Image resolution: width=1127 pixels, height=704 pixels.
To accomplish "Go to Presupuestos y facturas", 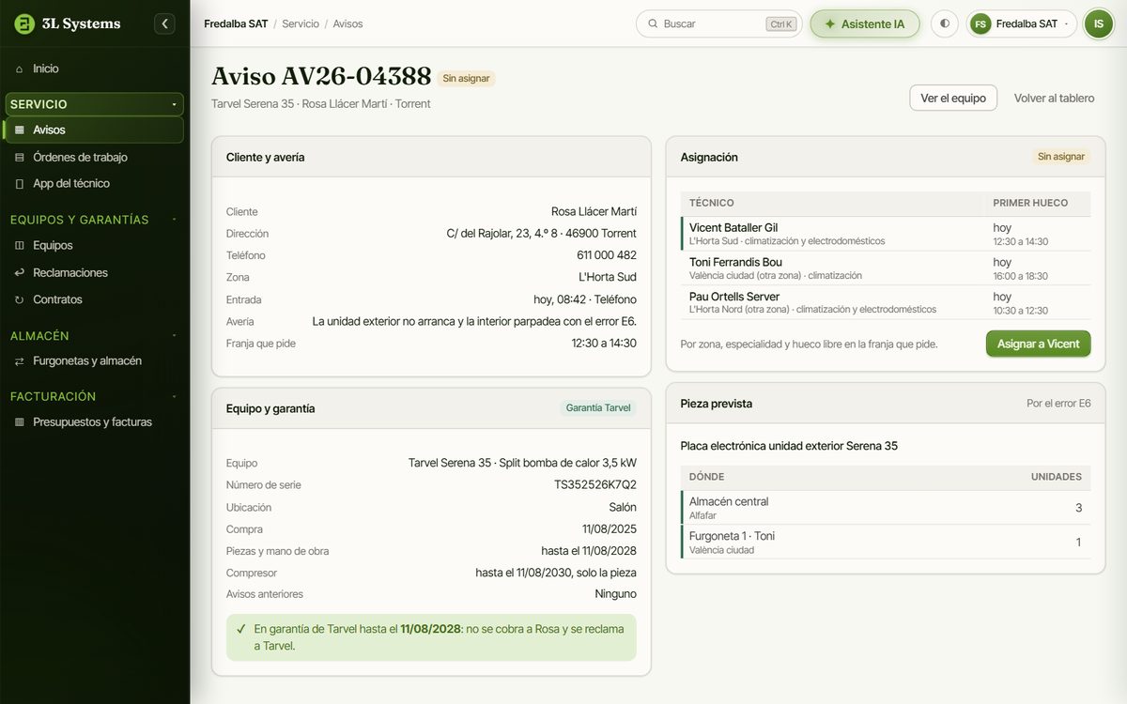I will pyautogui.click(x=95, y=422).
